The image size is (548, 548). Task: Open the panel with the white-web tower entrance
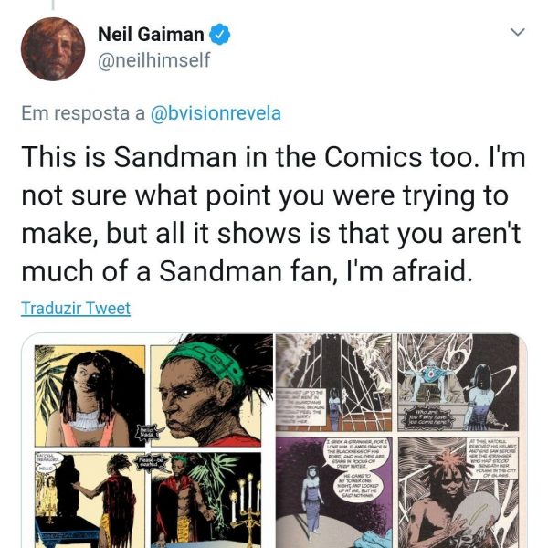point(333,383)
